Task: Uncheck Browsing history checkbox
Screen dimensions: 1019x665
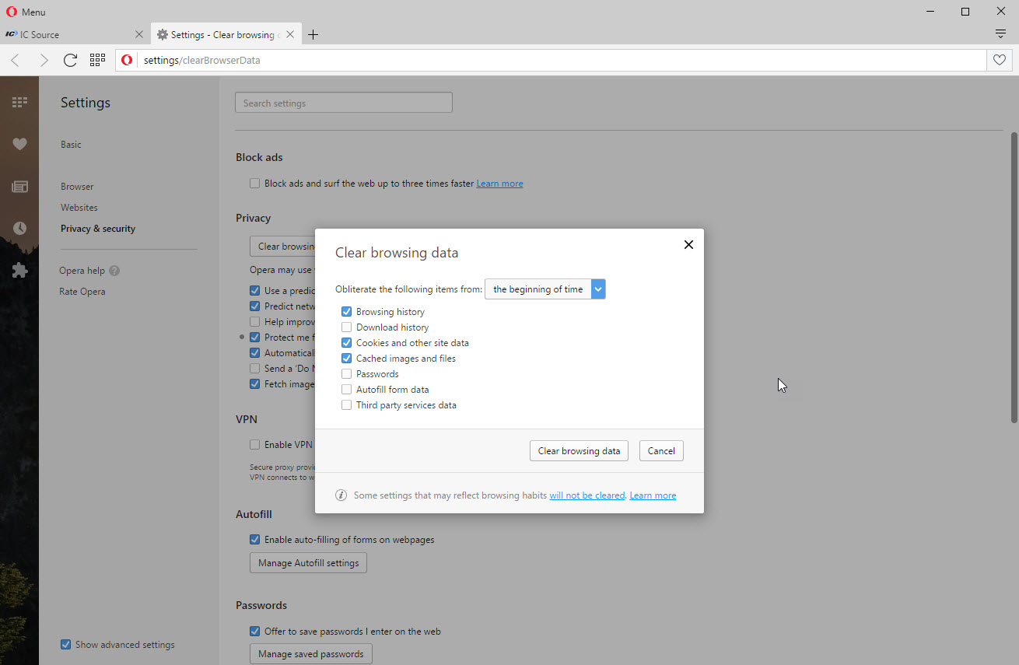Action: click(x=347, y=312)
